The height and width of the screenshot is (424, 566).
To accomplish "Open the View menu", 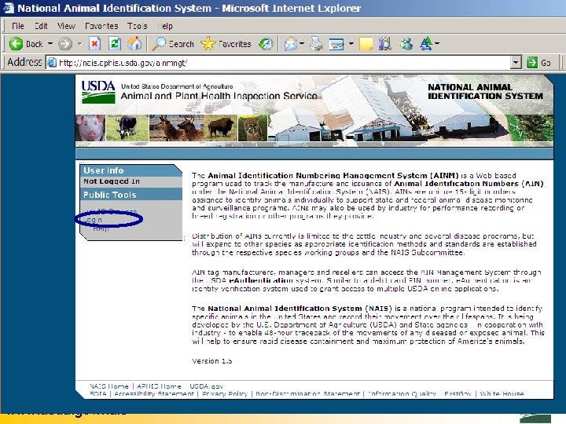I will tap(66, 26).
